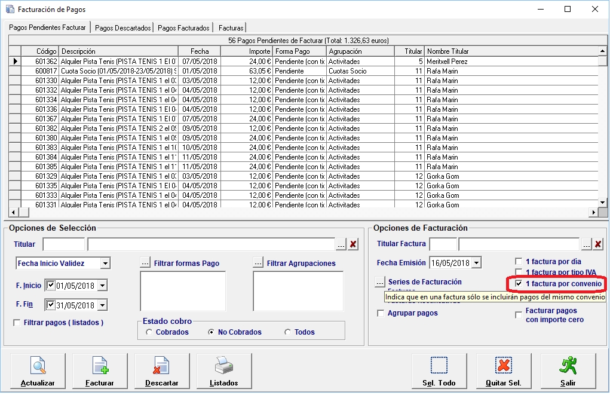The image size is (610, 395).
Task: Switch to Pagos Facturados tab
Action: 183,28
